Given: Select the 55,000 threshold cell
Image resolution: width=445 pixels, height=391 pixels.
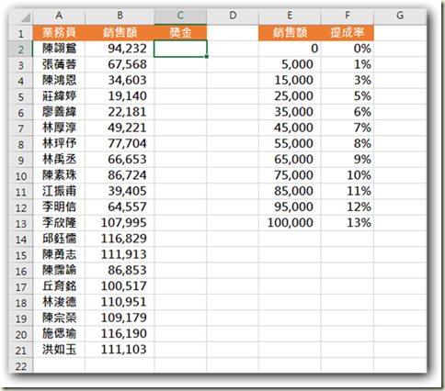Looking at the screenshot, I should 290,143.
